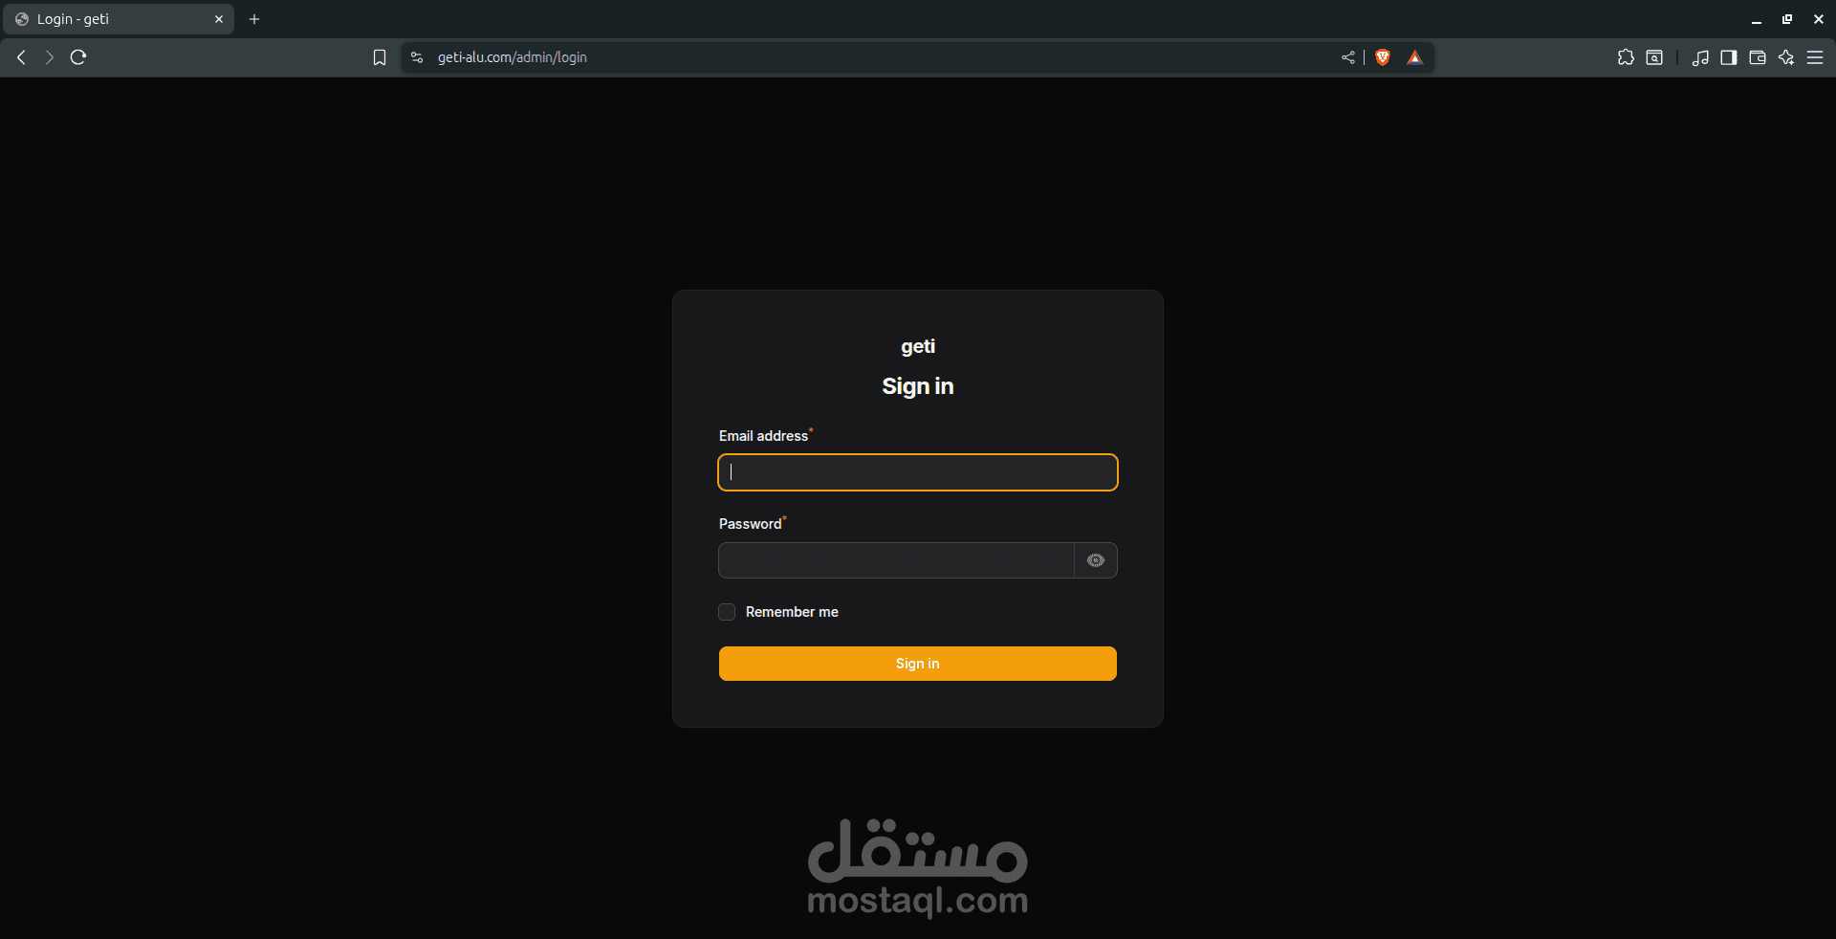The image size is (1836, 939).
Task: Click the orange Sign in button
Action: pyautogui.click(x=918, y=664)
